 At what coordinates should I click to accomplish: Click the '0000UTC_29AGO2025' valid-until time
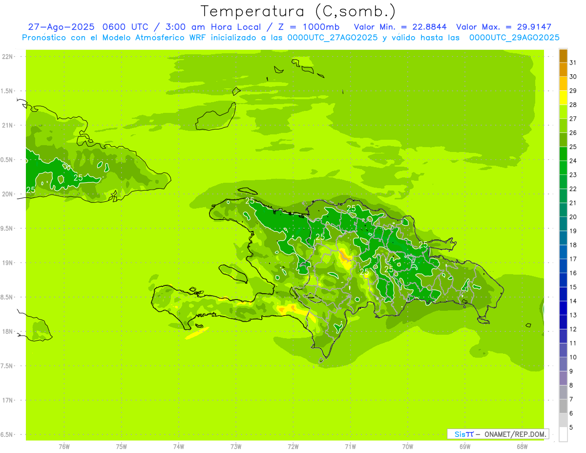tap(514, 38)
